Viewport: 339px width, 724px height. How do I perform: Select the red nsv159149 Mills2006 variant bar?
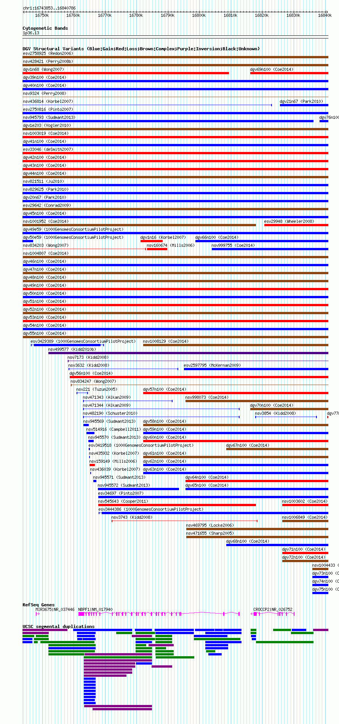tap(92, 465)
